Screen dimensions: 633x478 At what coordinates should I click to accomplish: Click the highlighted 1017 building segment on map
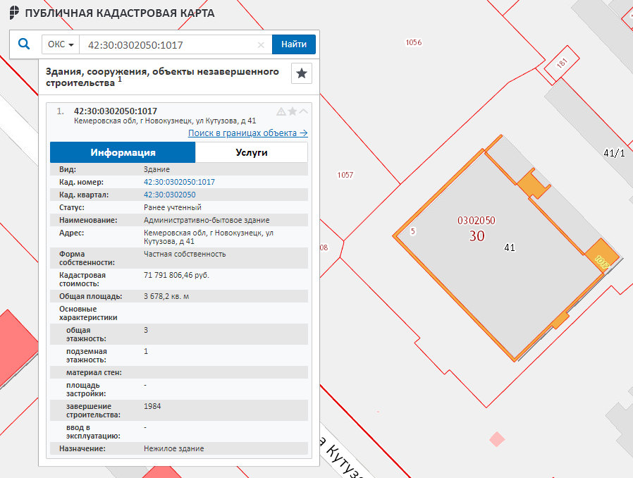coord(601,257)
